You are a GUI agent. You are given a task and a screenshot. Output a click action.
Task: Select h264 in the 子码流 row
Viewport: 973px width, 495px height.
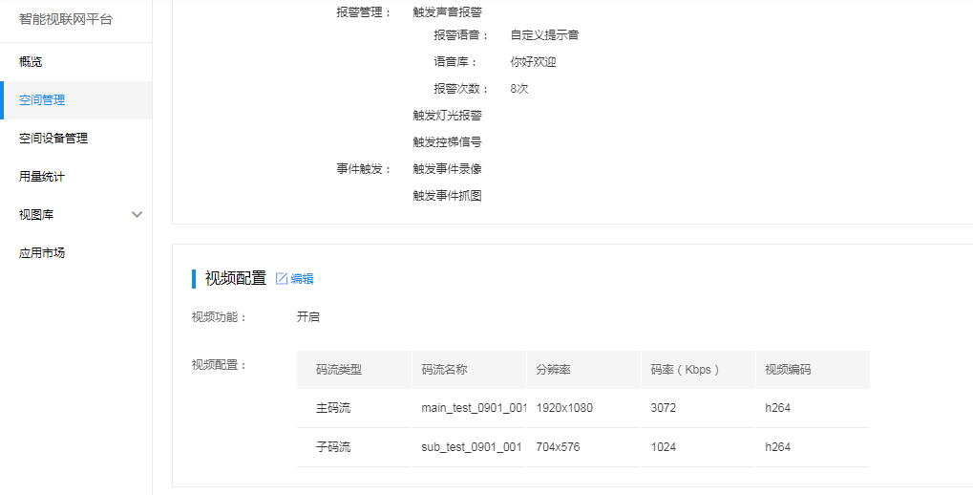pyautogui.click(x=777, y=446)
